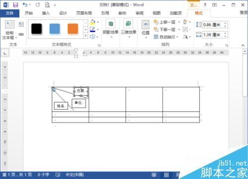Image resolution: width=248 pixels, height=179 pixels.
Task: Click the page count 第1页,共1页 in status bar
Action: click(17, 175)
